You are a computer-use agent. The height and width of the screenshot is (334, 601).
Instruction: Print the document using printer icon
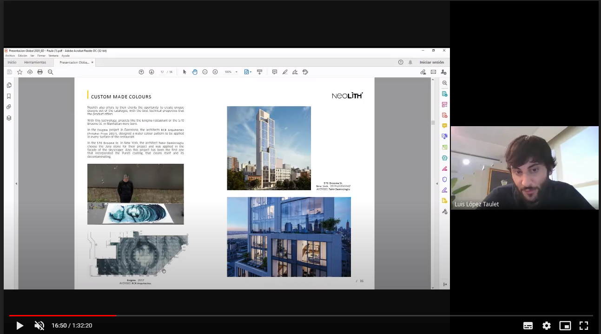click(x=40, y=72)
